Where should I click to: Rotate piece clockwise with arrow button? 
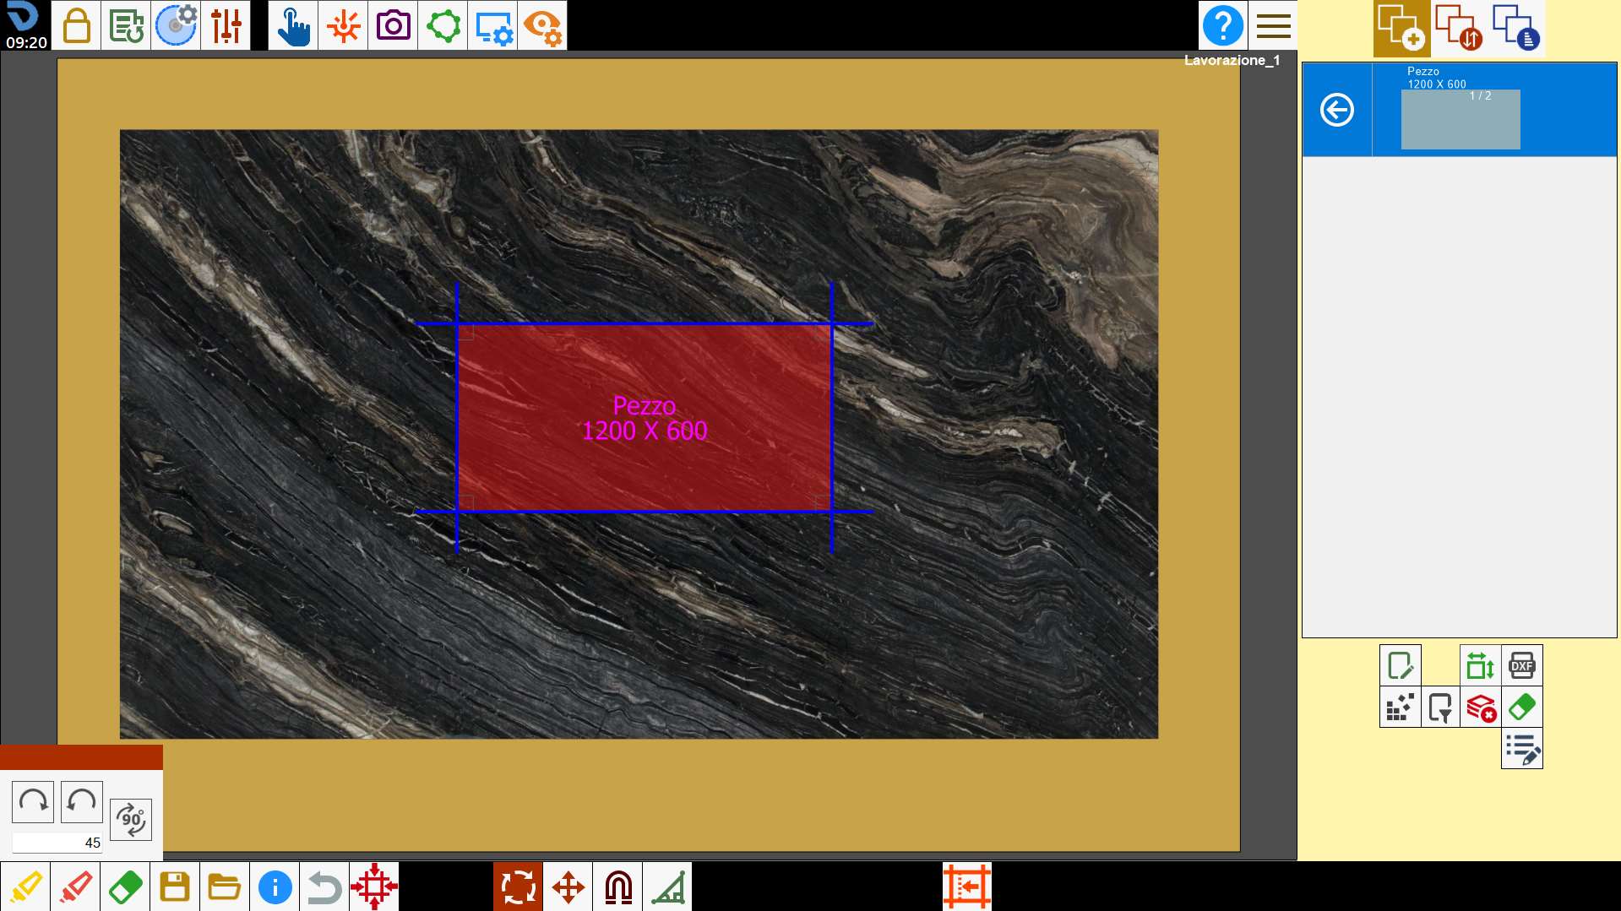(x=33, y=801)
